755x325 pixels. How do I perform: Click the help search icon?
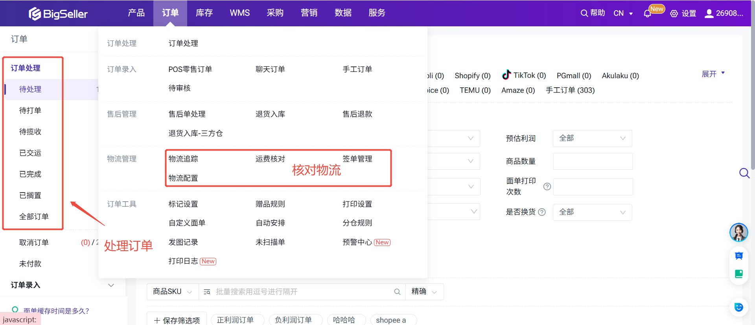584,13
